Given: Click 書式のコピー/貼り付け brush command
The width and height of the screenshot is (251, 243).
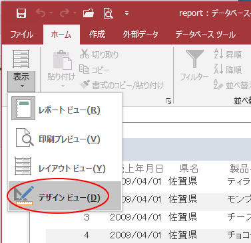Looking at the screenshot, I should 122,85.
